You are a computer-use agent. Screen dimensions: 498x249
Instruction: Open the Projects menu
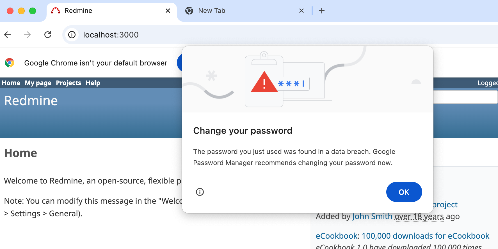pyautogui.click(x=68, y=83)
